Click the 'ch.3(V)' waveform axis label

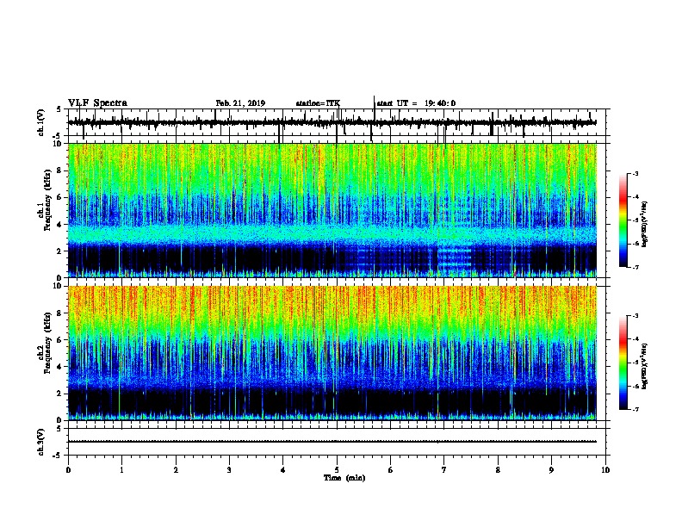41,442
